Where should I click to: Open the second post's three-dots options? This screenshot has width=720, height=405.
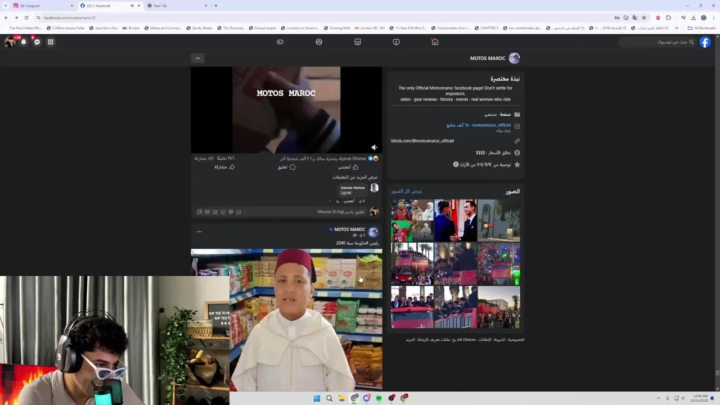click(199, 231)
